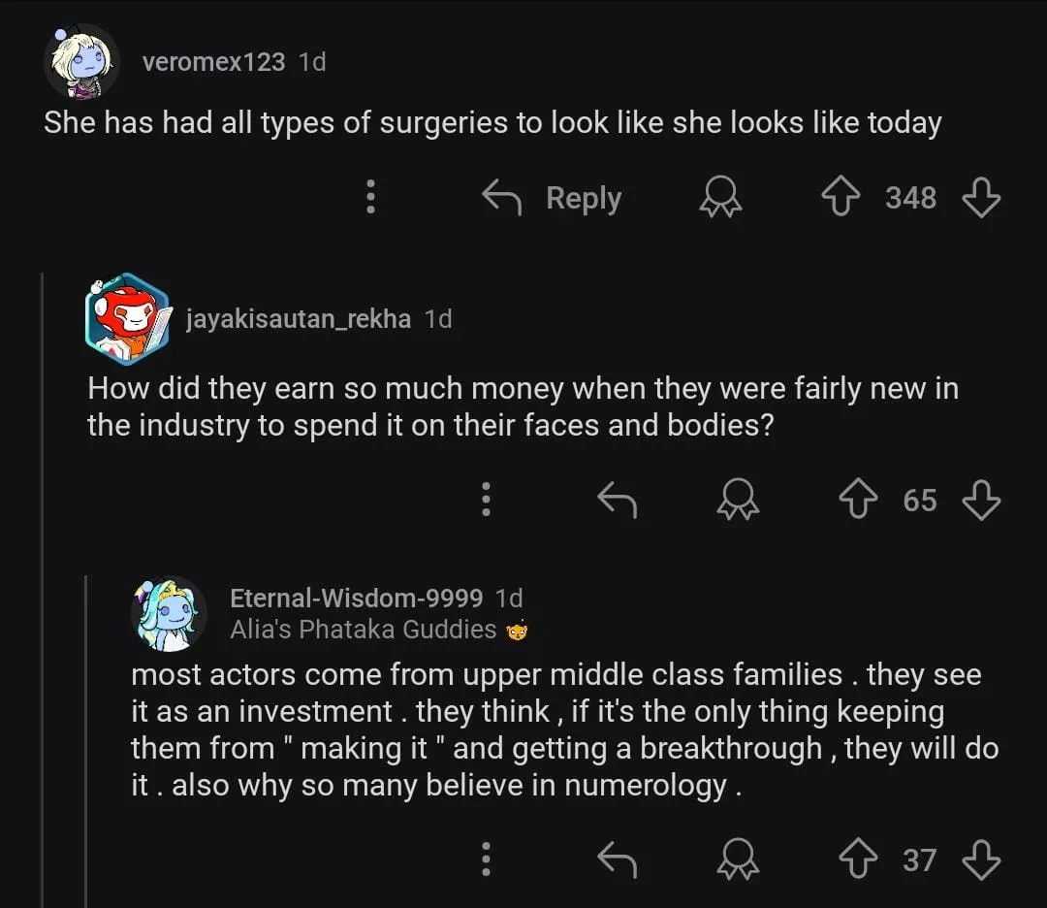Tap jayakisautan_rekha's robot avatar

pyautogui.click(x=126, y=319)
